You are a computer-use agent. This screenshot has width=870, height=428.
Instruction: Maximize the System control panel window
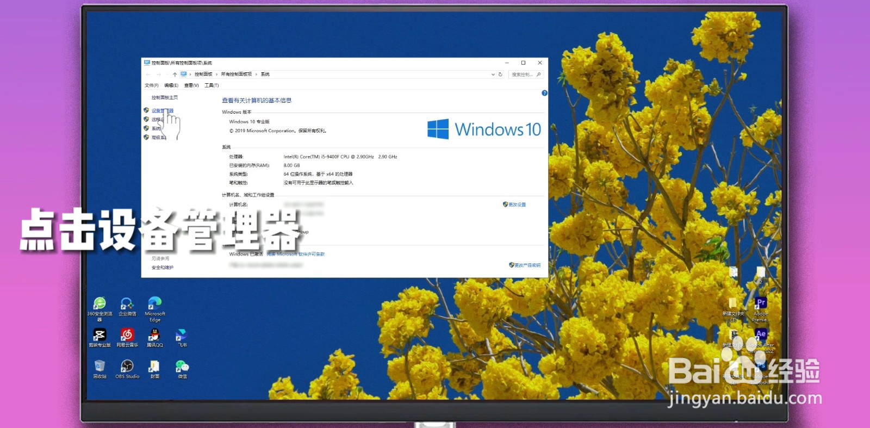click(523, 63)
